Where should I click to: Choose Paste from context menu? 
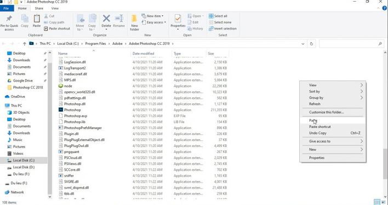[333, 121]
